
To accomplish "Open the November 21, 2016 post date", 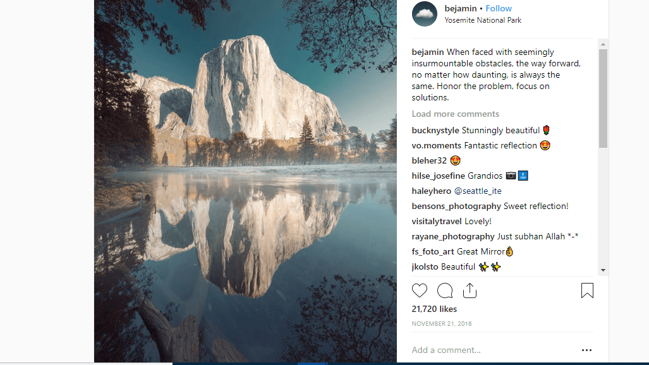I will (x=442, y=323).
